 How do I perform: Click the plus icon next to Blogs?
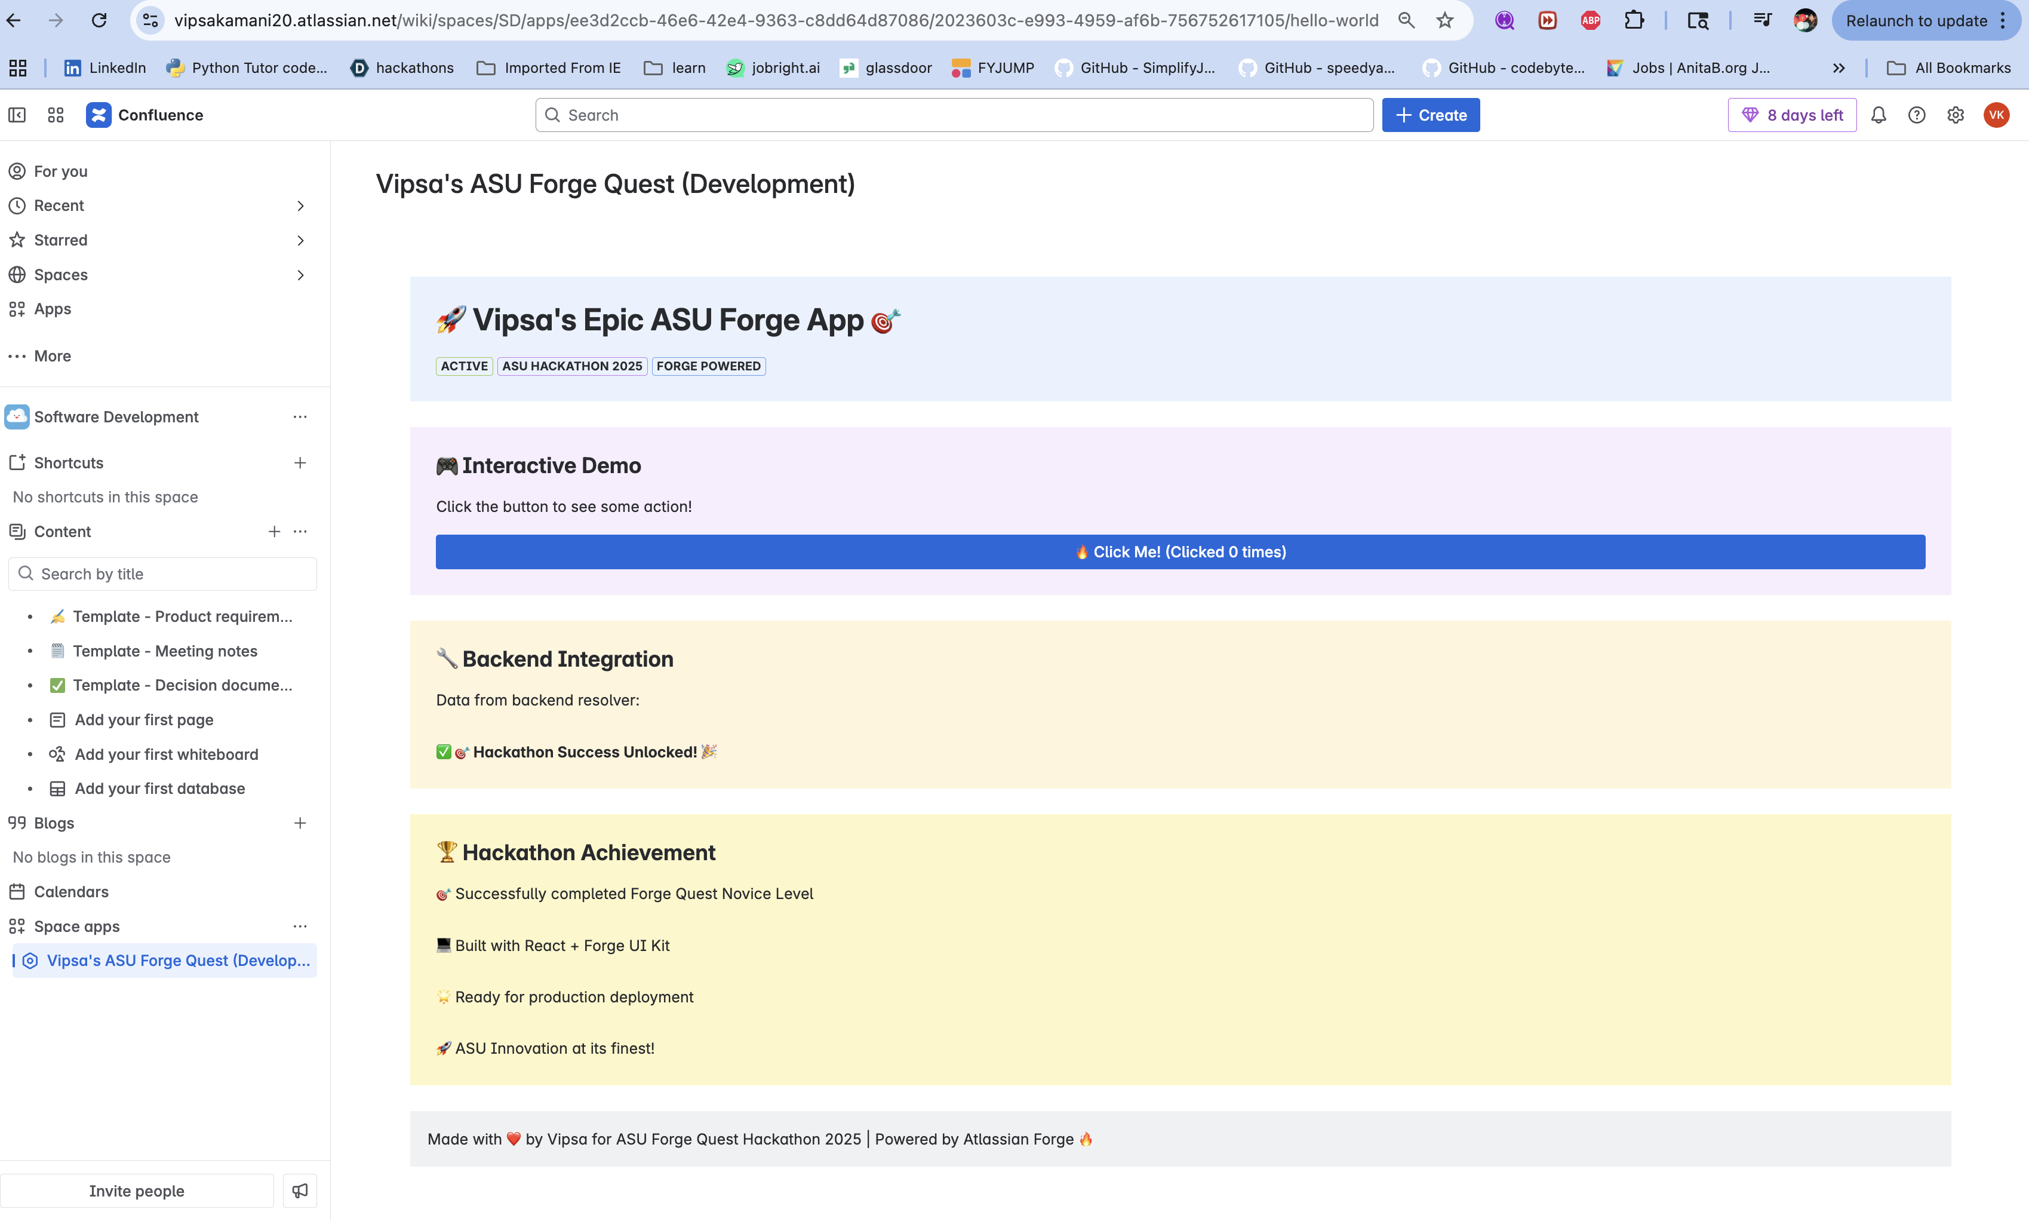[300, 823]
